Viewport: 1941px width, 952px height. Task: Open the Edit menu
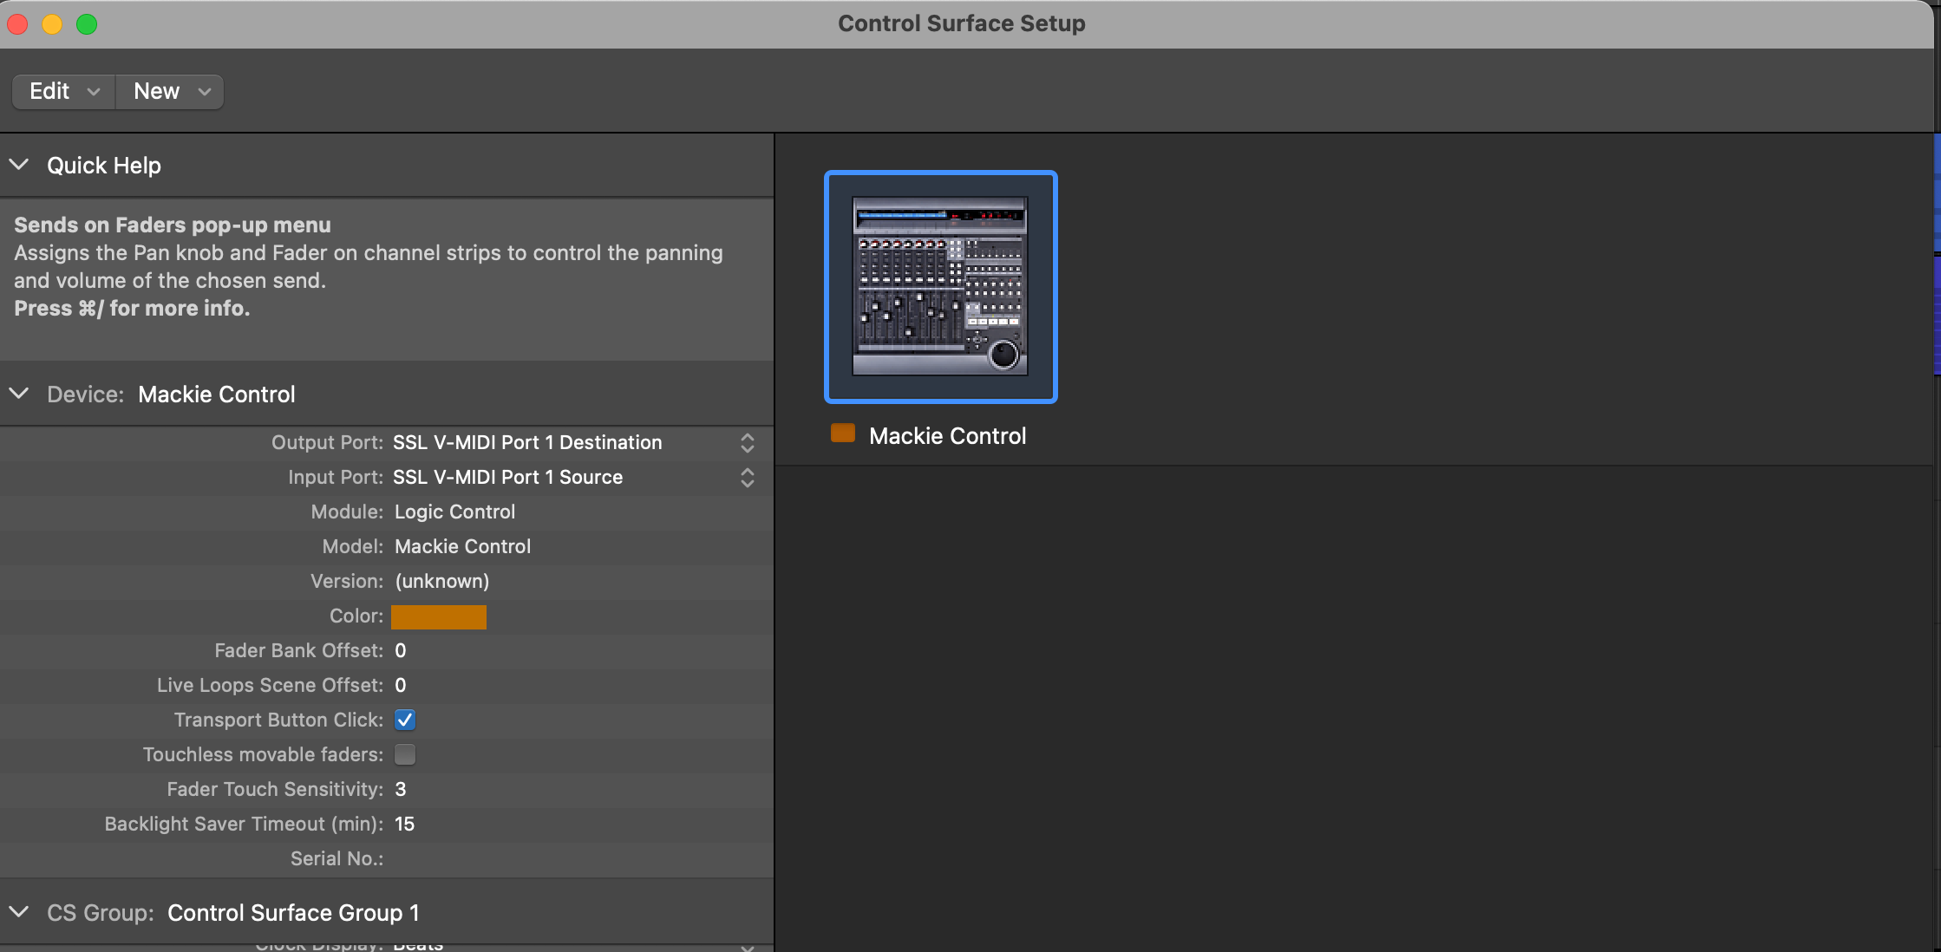(63, 92)
